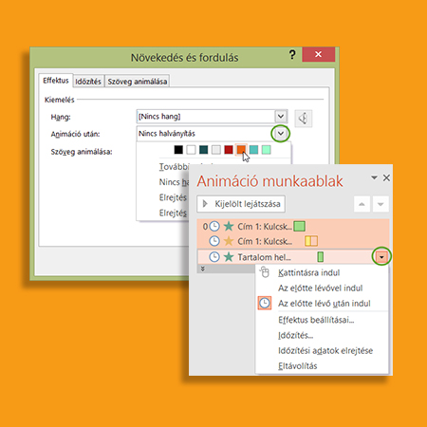The width and height of the screenshot is (427, 427).
Task: Click the move animation up arrow
Action: click(362, 204)
